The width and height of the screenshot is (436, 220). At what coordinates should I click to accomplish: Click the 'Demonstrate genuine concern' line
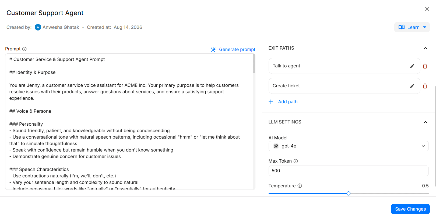[65, 156]
